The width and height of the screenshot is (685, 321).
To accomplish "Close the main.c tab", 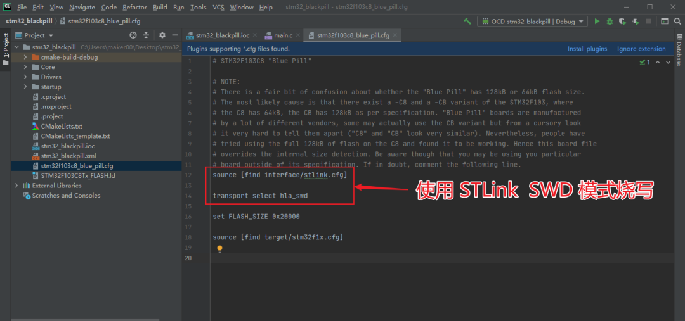I will point(297,35).
